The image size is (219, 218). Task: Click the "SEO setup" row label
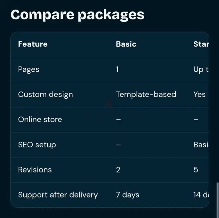point(37,145)
